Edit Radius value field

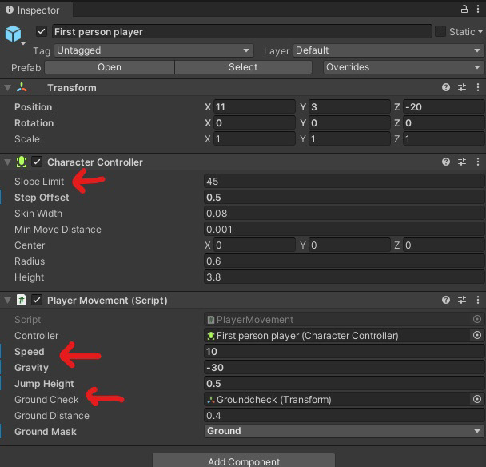click(x=344, y=261)
